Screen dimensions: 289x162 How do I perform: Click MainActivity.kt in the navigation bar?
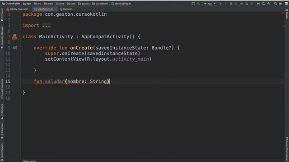pos(121,4)
